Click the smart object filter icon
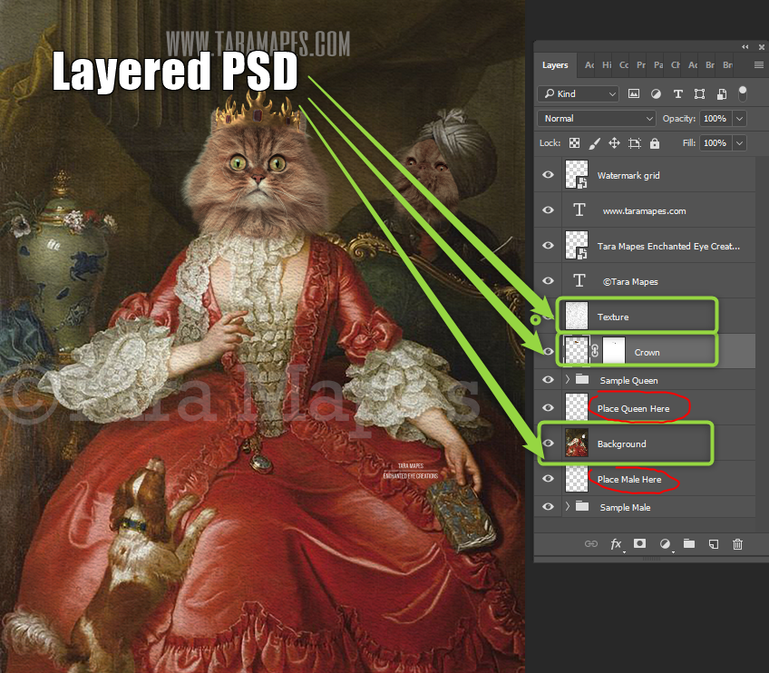Screen dimensions: 769x673 [722, 93]
